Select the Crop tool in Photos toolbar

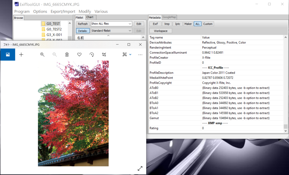(104, 54)
